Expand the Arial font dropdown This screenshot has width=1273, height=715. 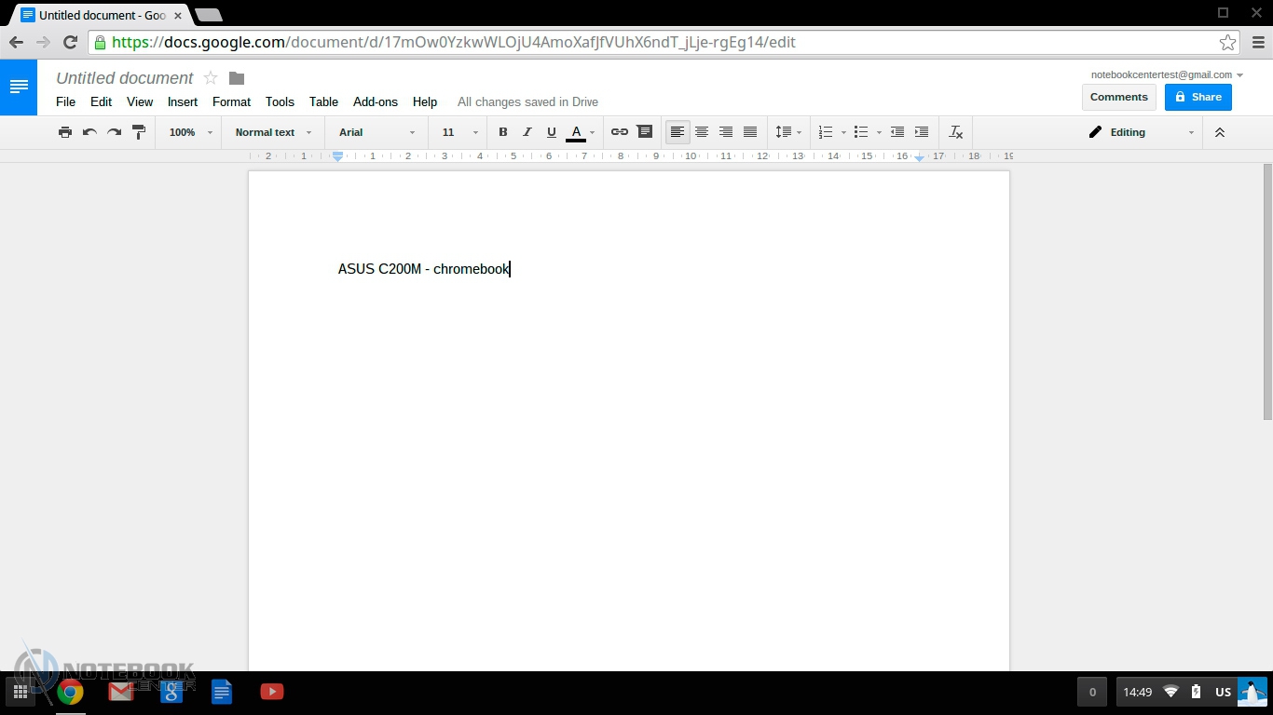pyautogui.click(x=376, y=132)
